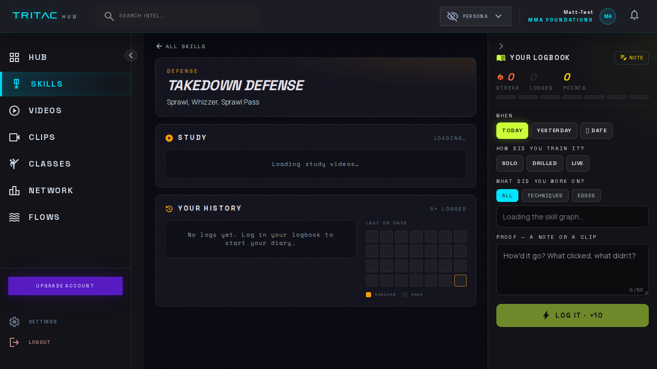Click the Logout exit icon

[x=14, y=342]
